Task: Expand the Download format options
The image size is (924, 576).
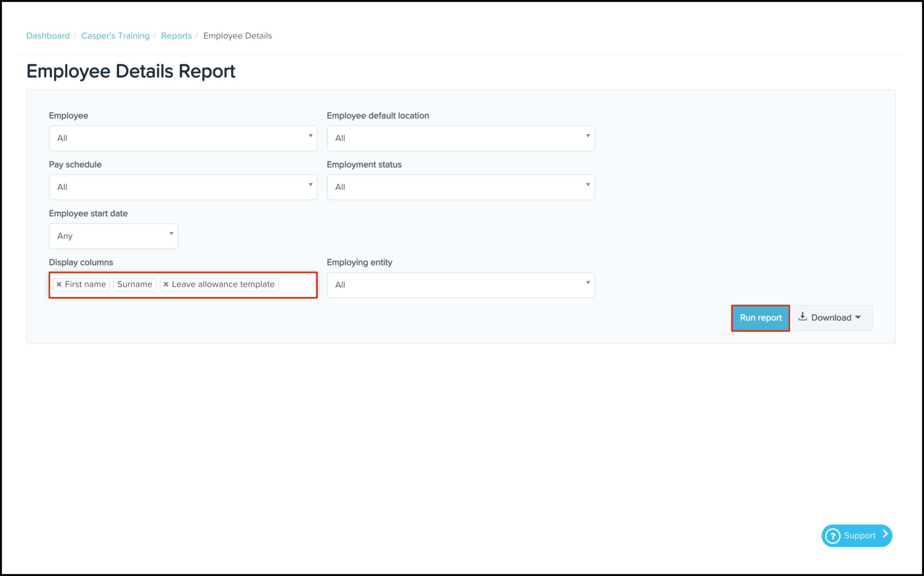Action: [858, 318]
